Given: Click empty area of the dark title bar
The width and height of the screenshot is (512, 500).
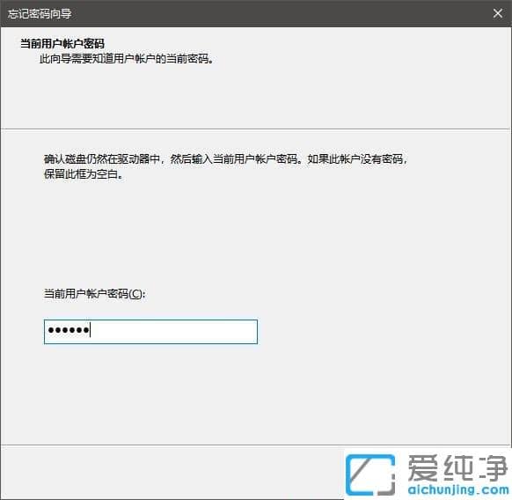Looking at the screenshot, I should 277,14.
